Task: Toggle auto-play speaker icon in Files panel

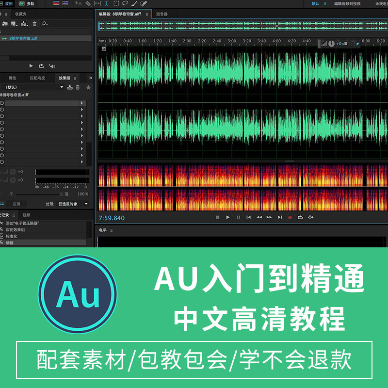Action: [52, 66]
